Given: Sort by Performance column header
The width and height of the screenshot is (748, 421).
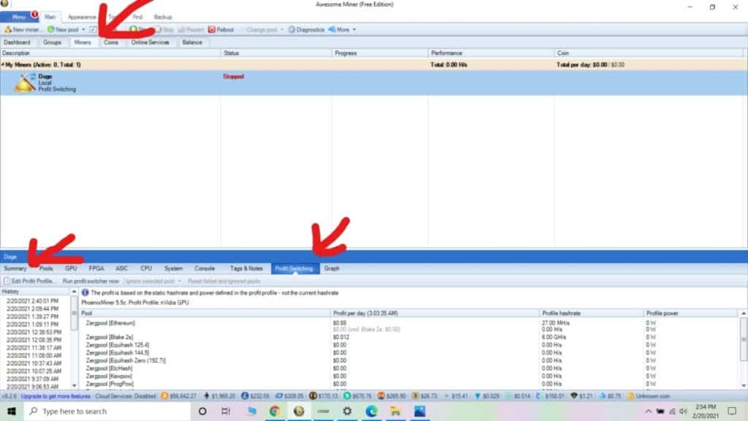Looking at the screenshot, I should pos(491,53).
